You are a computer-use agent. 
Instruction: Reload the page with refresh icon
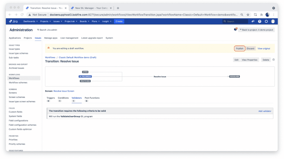(22, 15)
